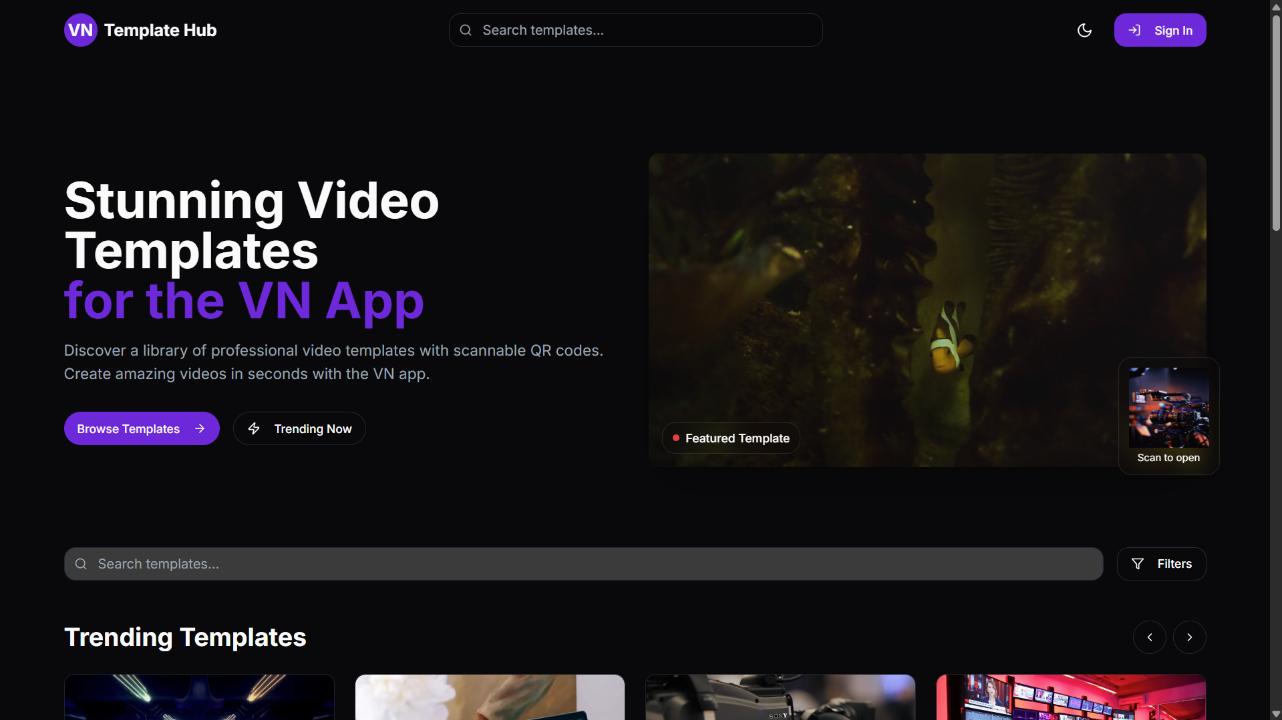Open the neon lights template card
Viewport: 1282px width, 720px height.
click(199, 697)
